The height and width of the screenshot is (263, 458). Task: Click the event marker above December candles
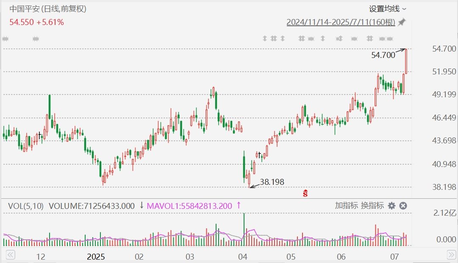(36, 38)
